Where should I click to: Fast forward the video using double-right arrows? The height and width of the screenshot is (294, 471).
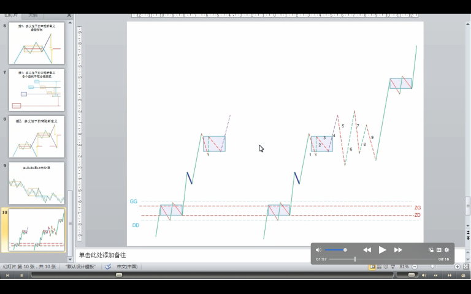(x=398, y=250)
